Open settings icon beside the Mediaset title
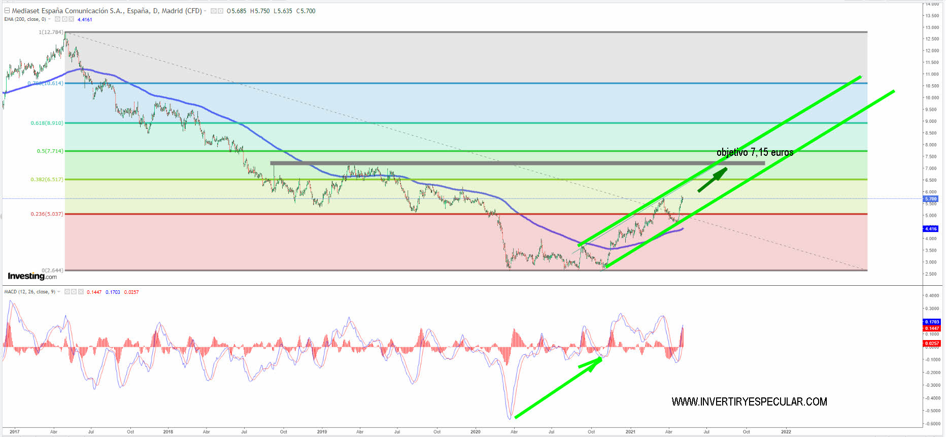Screen dimensions: 946x437 point(220,11)
